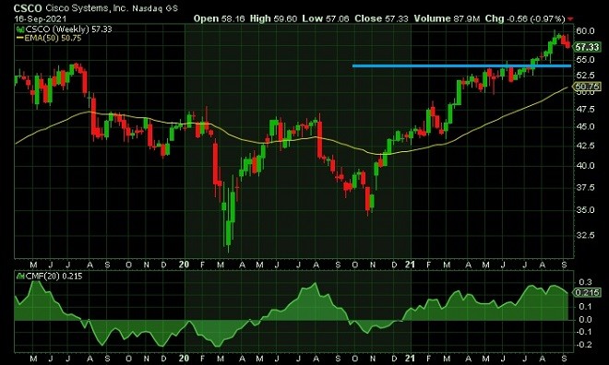Select the Volume 87.9M value
This screenshot has height=365, width=609.
[447, 18]
